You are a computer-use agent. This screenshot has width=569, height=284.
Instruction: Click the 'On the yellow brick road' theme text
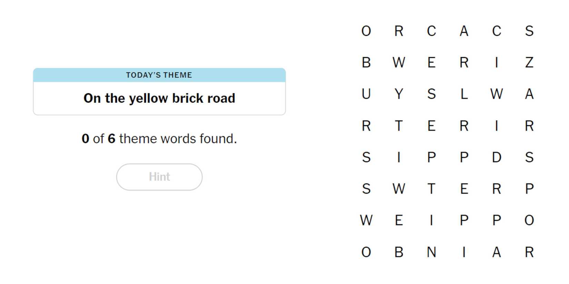tap(159, 98)
